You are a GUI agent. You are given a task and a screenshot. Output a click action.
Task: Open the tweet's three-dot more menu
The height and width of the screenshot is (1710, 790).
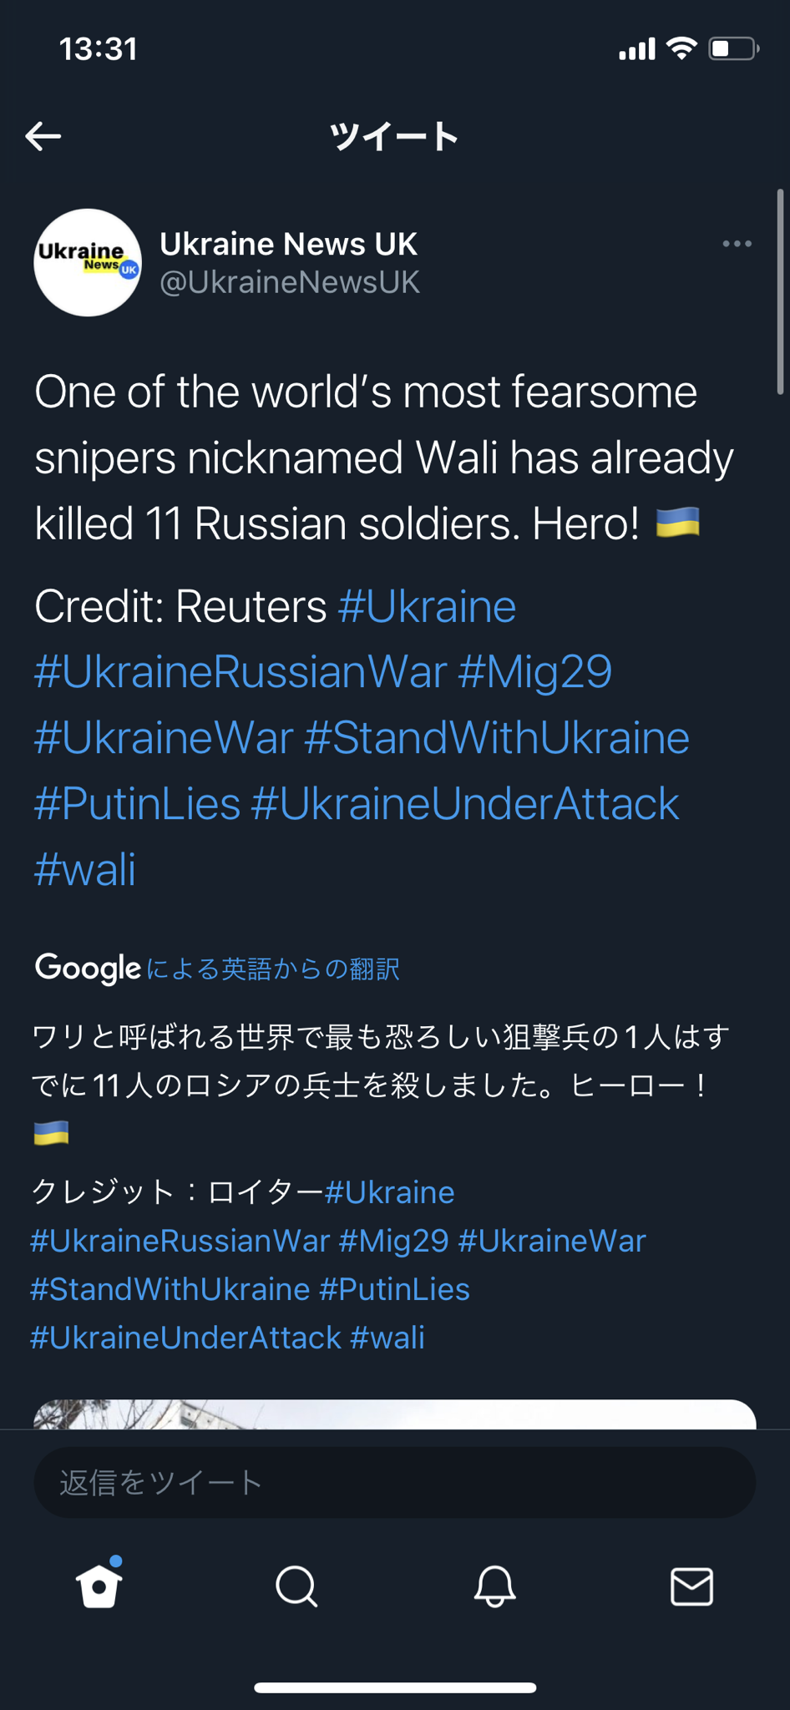[x=737, y=244]
